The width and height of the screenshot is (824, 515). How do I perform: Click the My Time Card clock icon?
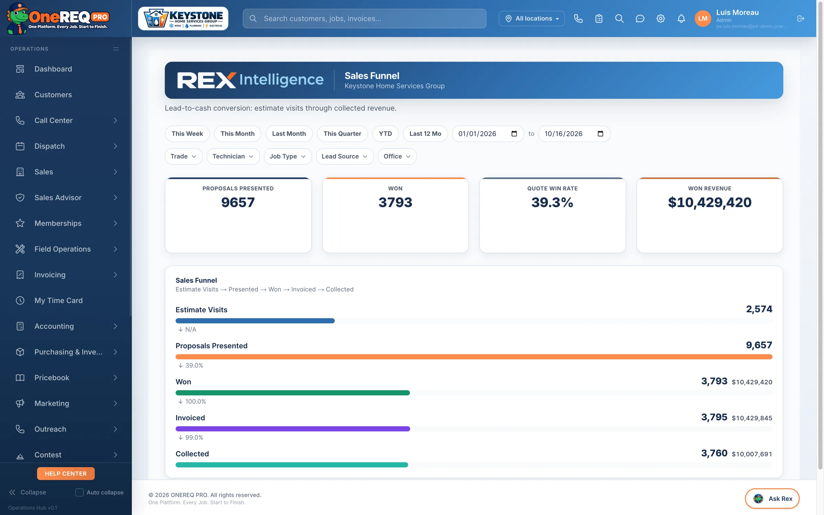pyautogui.click(x=20, y=300)
